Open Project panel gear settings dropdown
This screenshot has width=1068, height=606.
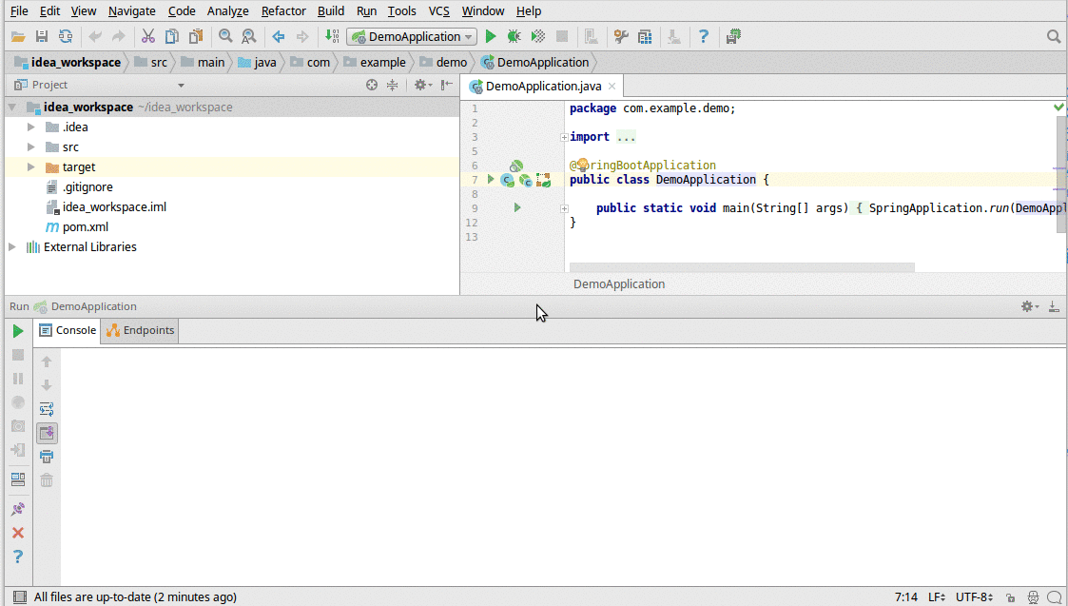(423, 86)
